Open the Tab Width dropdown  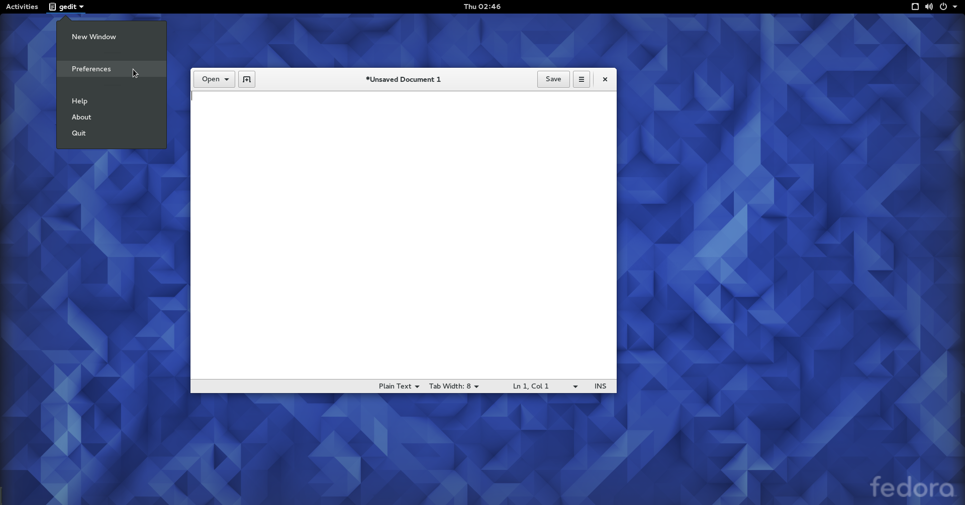click(453, 386)
